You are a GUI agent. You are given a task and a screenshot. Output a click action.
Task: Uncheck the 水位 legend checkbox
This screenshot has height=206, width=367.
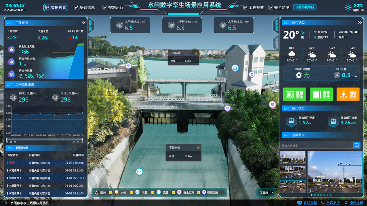click(111, 192)
